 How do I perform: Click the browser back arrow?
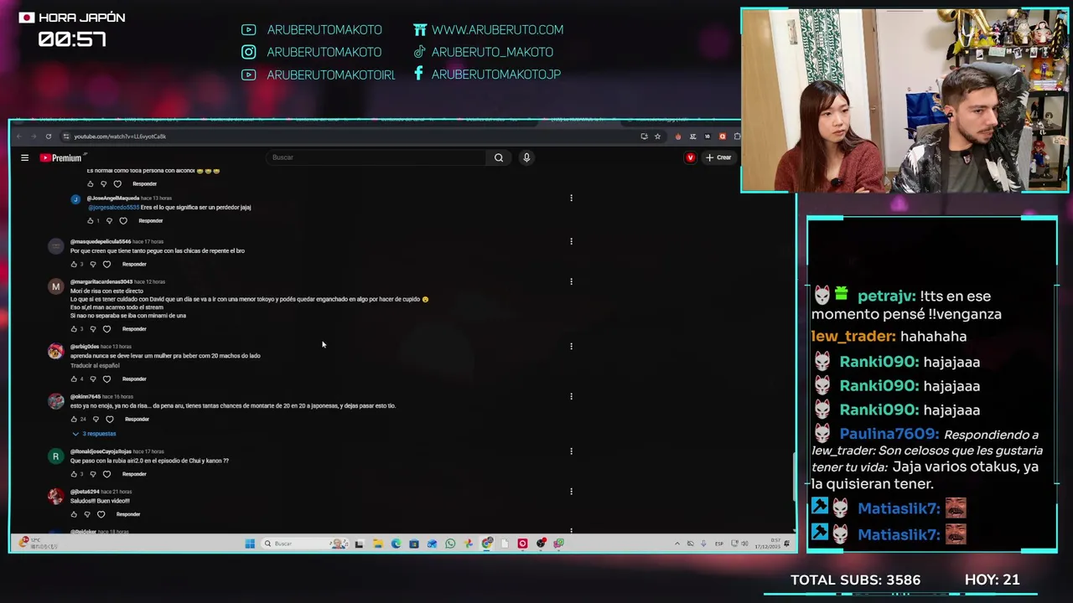click(x=18, y=137)
